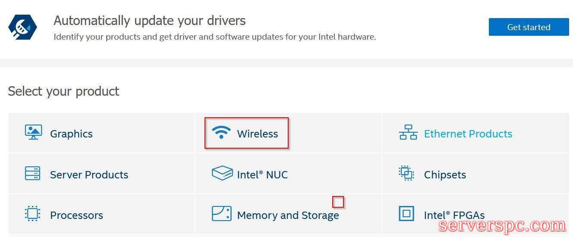Click the Get started button
This screenshot has width=573, height=237.
(529, 27)
